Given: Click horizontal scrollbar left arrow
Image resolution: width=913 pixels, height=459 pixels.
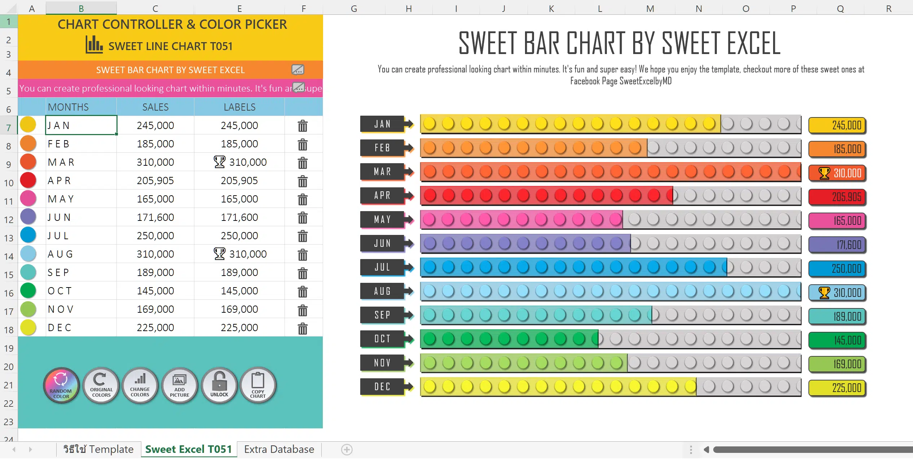Looking at the screenshot, I should coord(706,449).
